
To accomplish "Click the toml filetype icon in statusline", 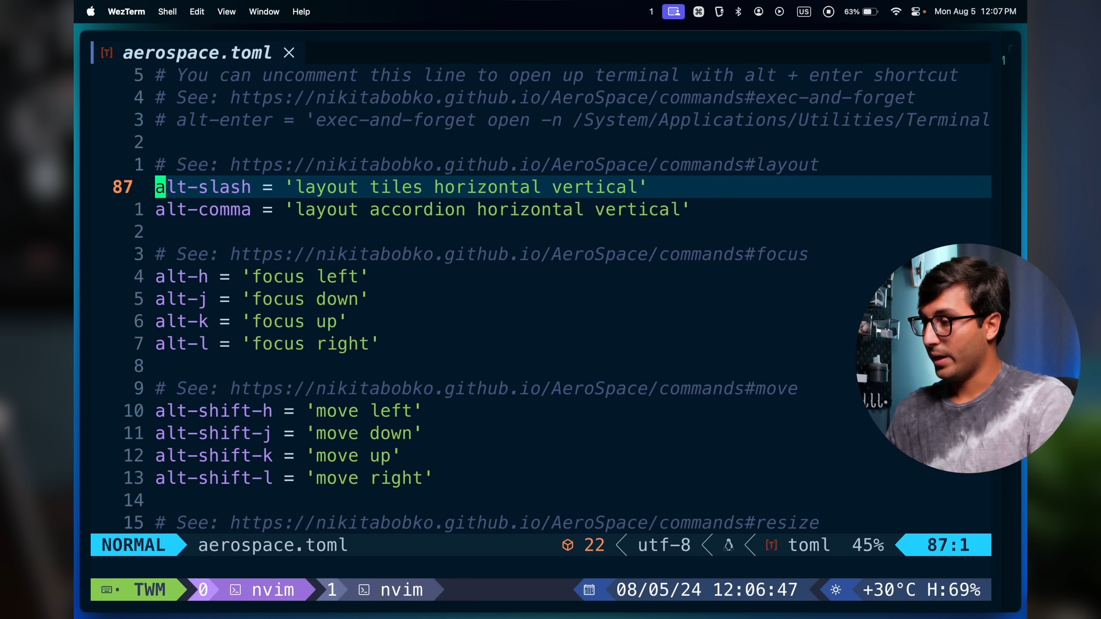I will point(771,545).
